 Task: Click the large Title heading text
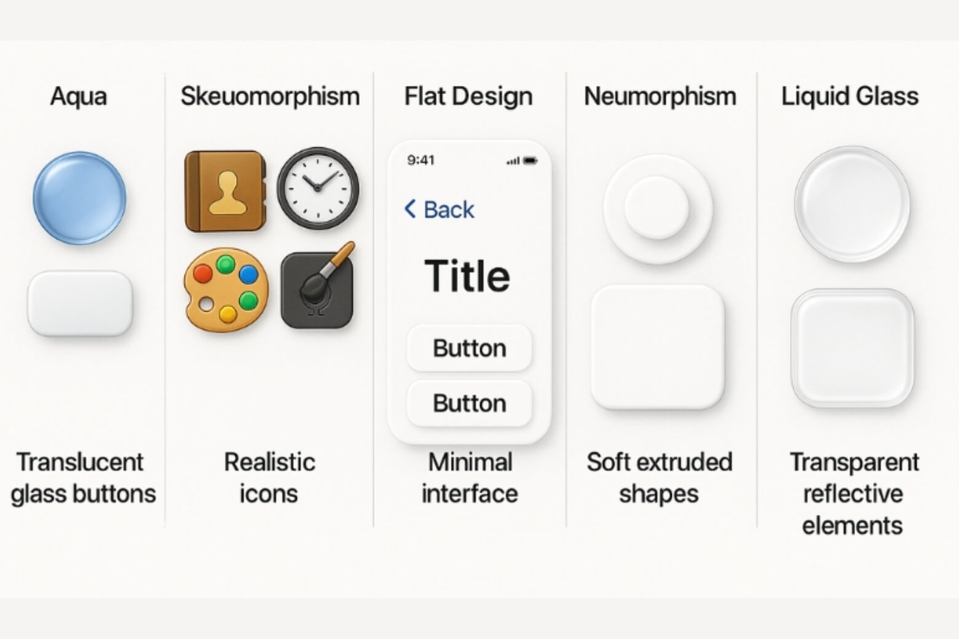pyautogui.click(x=467, y=276)
